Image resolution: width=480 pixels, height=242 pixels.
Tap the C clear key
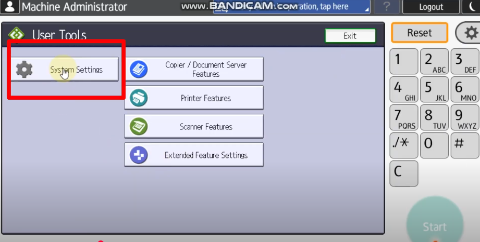pos(404,173)
